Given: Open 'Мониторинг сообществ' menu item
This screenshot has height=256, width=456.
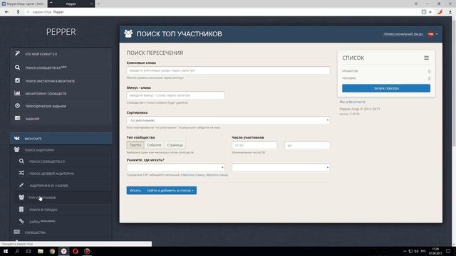Looking at the screenshot, I should 61,93.
